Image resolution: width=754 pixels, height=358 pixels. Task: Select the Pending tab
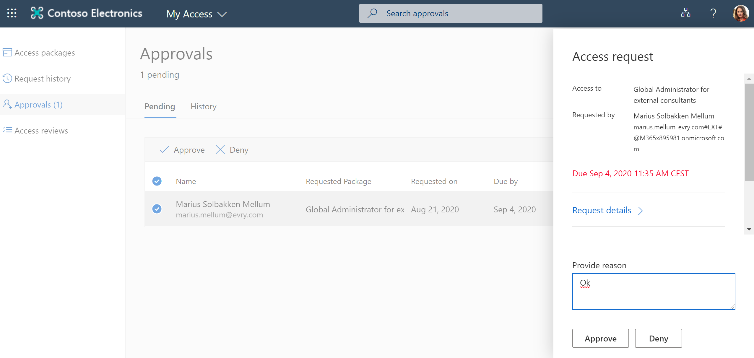tap(160, 107)
